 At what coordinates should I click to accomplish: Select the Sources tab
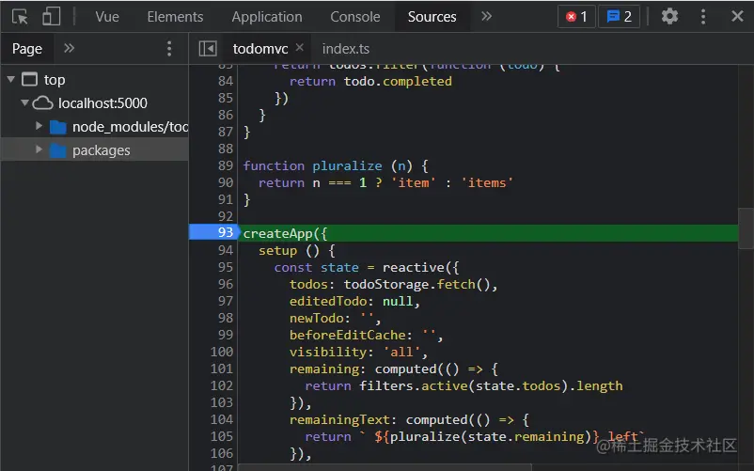pyautogui.click(x=432, y=17)
